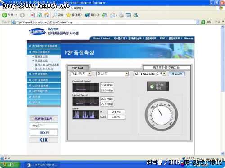Click the 부산인터넷 banner
The image size is (225, 168).
[44, 125]
